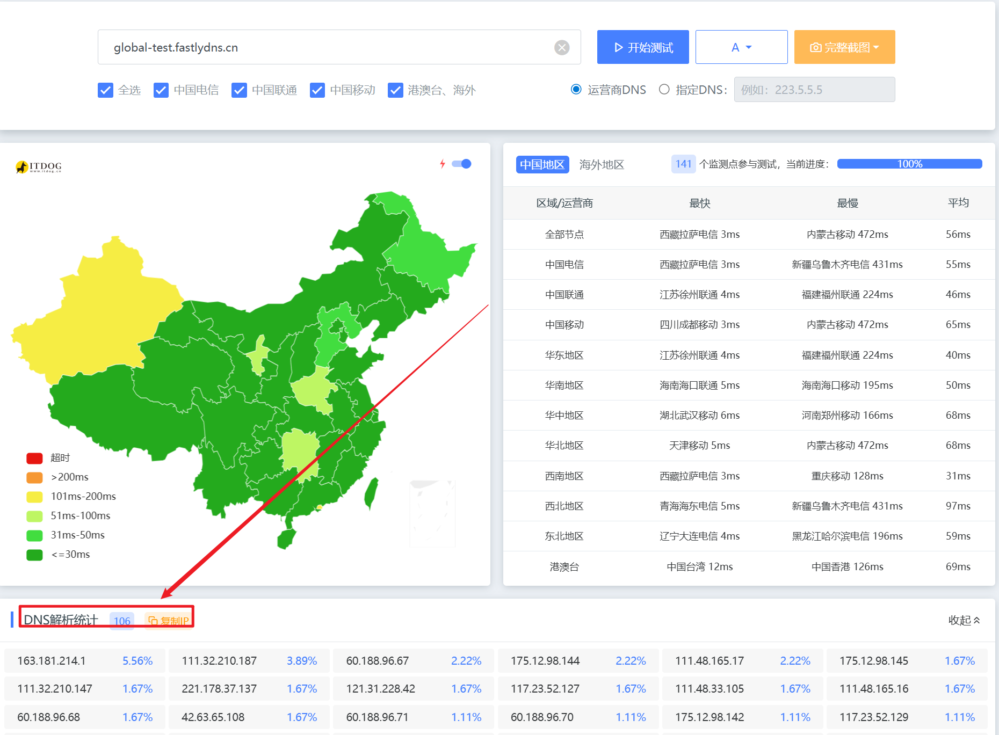Click the IP 117.23.52.129 entry
The width and height of the screenshot is (999, 735).
click(x=907, y=717)
